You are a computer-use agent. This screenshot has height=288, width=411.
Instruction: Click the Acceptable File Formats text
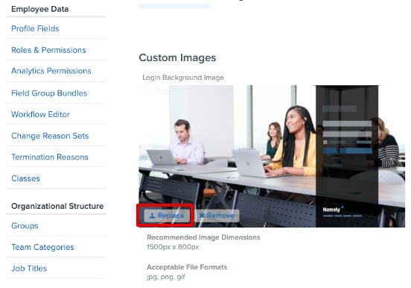pyautogui.click(x=187, y=267)
